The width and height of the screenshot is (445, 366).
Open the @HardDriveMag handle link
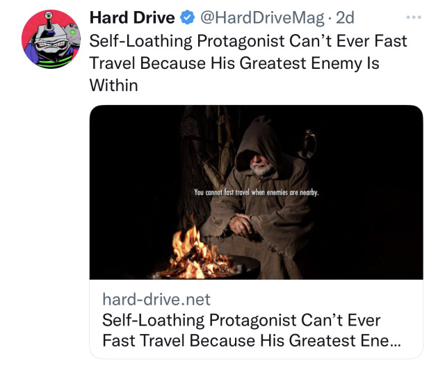[262, 18]
